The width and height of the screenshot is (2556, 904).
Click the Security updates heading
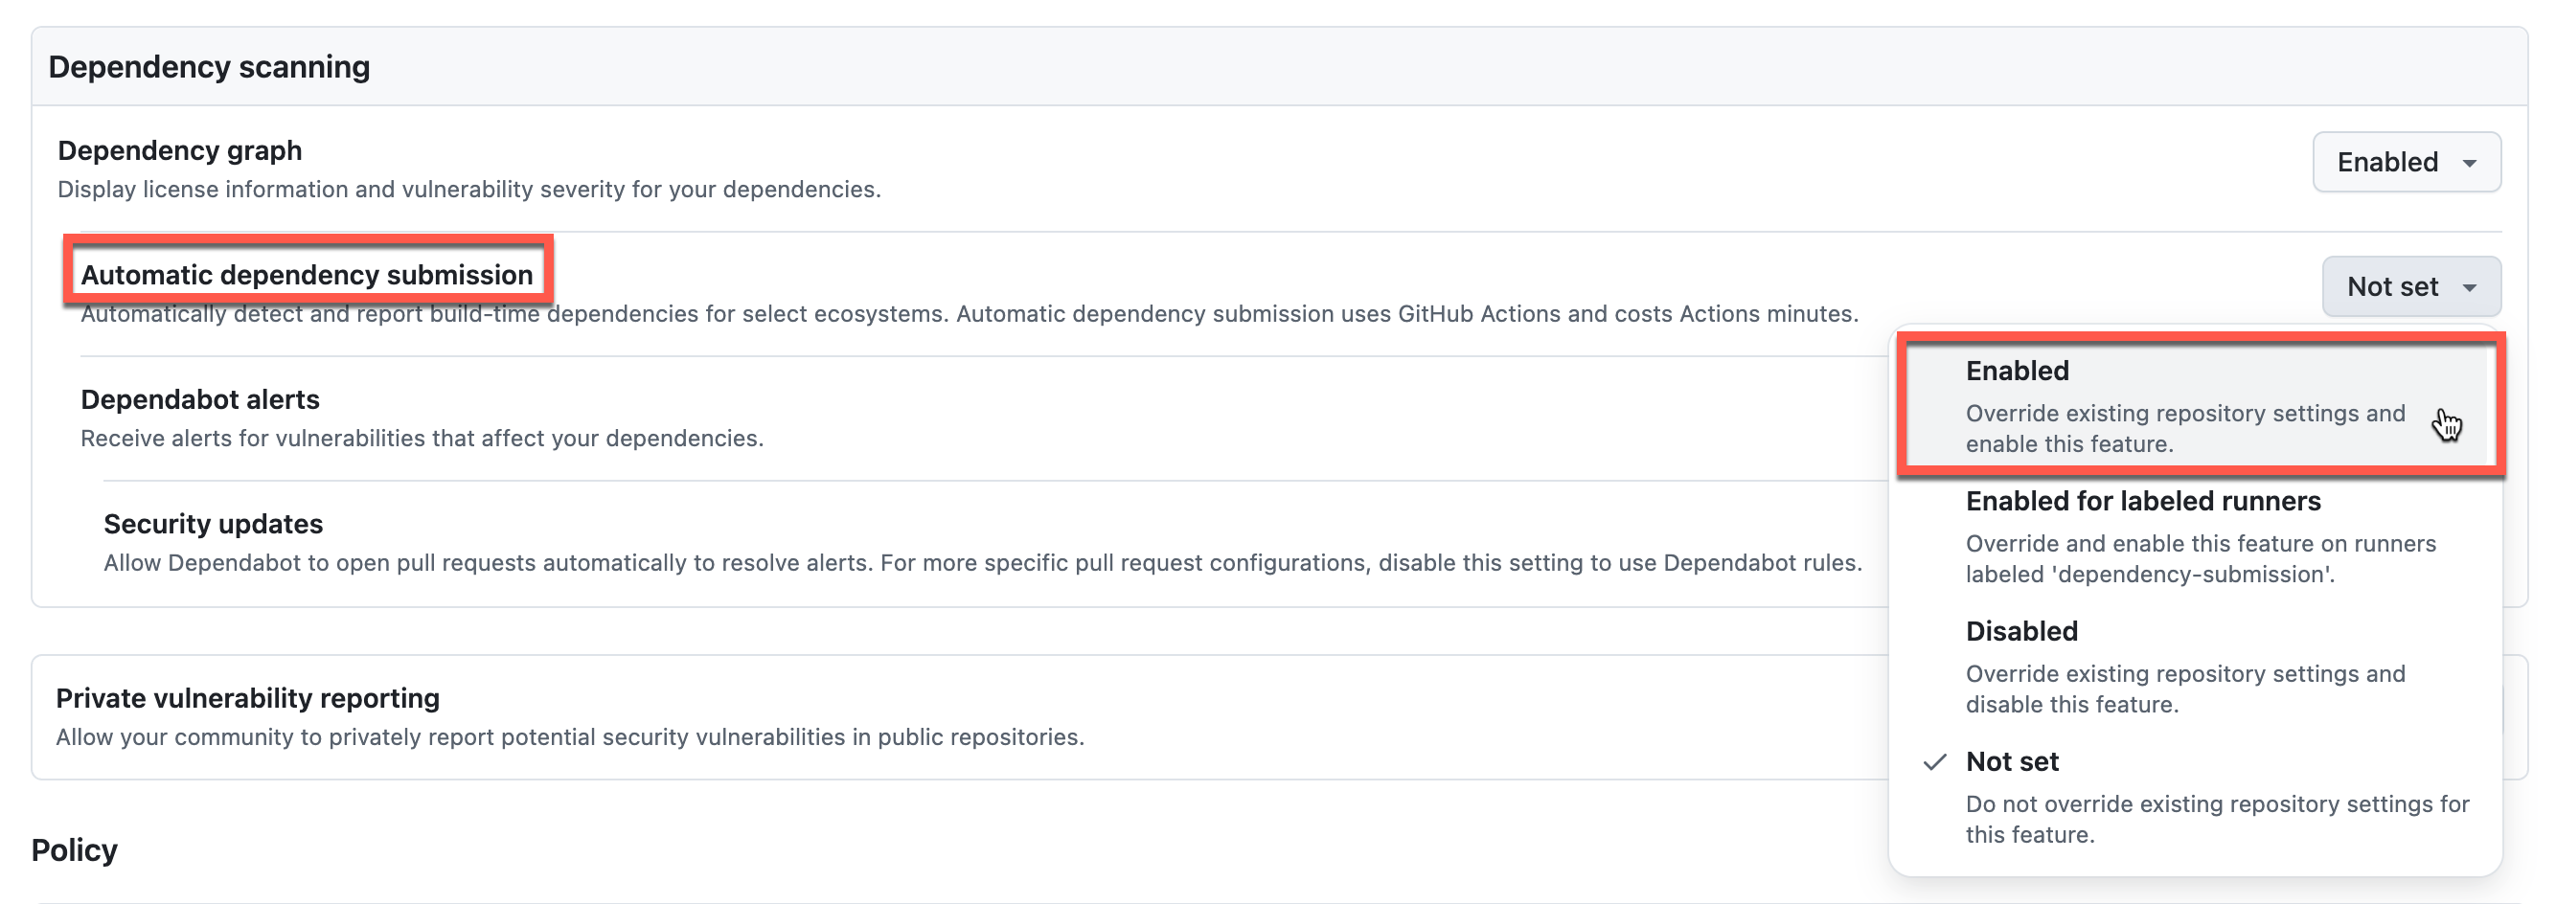coord(214,523)
